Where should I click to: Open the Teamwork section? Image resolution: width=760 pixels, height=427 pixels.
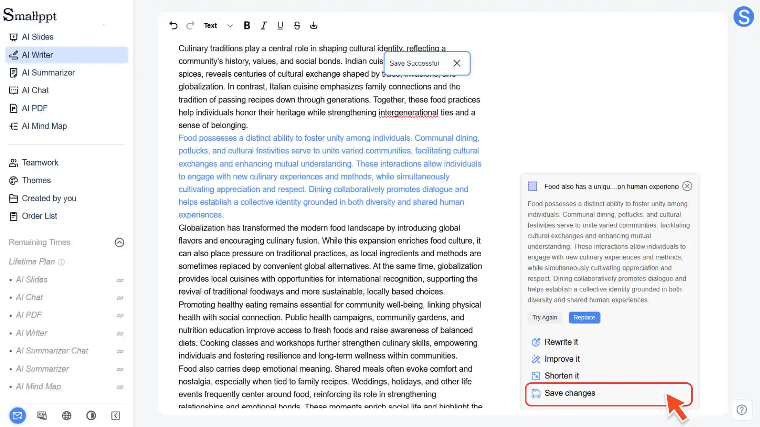coord(66,162)
